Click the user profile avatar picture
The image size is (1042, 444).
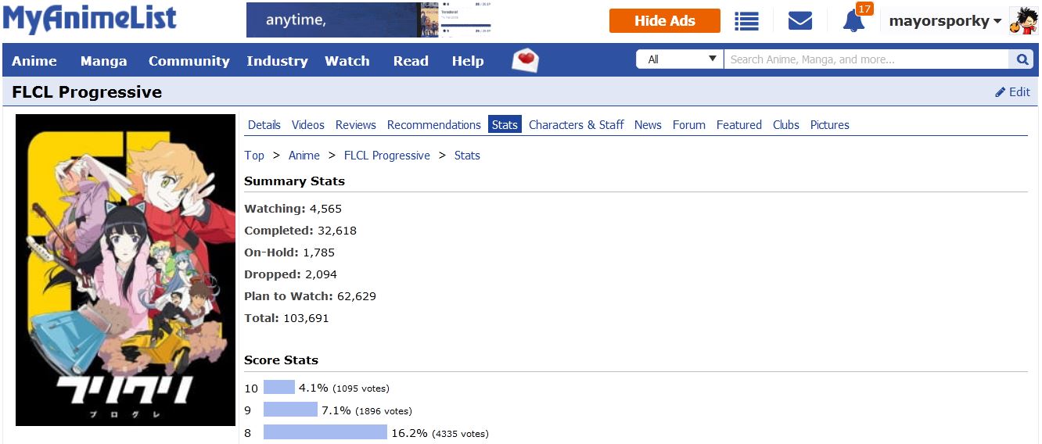[1023, 21]
